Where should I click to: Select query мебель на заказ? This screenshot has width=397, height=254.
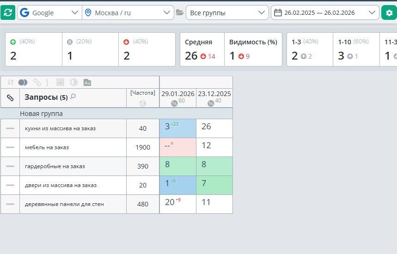(x=47, y=147)
